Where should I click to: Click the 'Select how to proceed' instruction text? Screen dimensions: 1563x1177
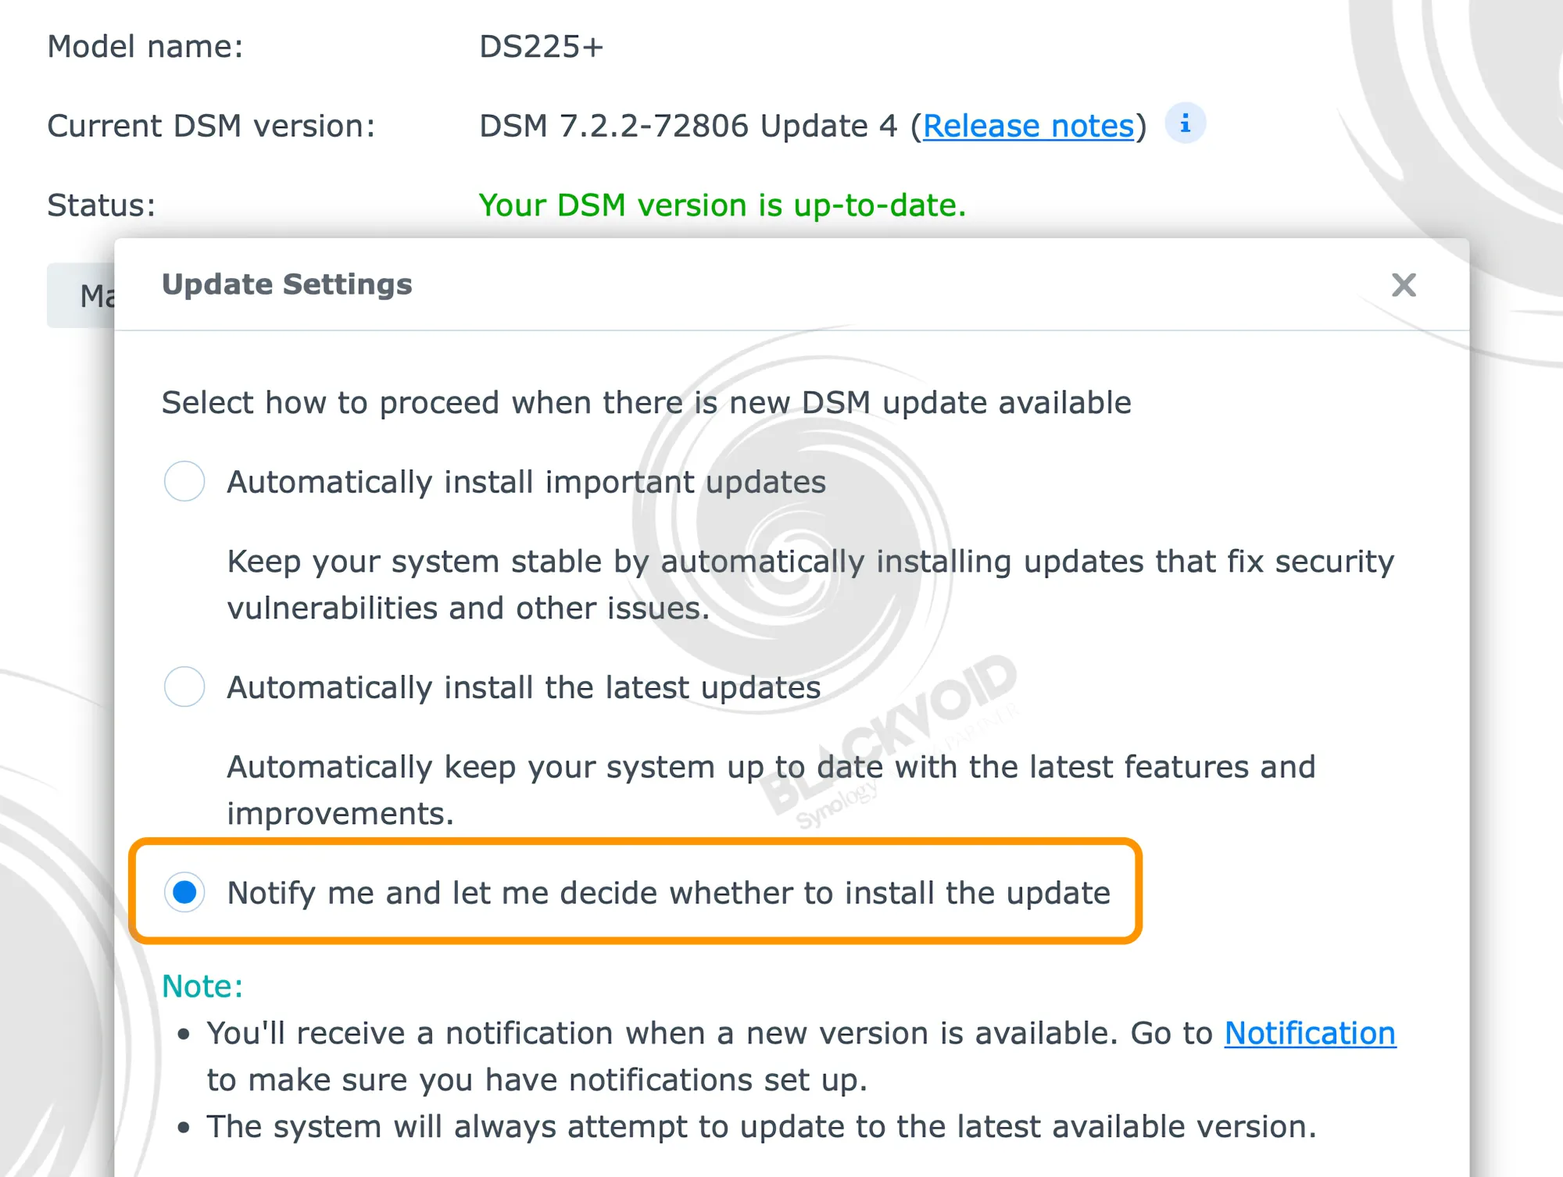[646, 403]
